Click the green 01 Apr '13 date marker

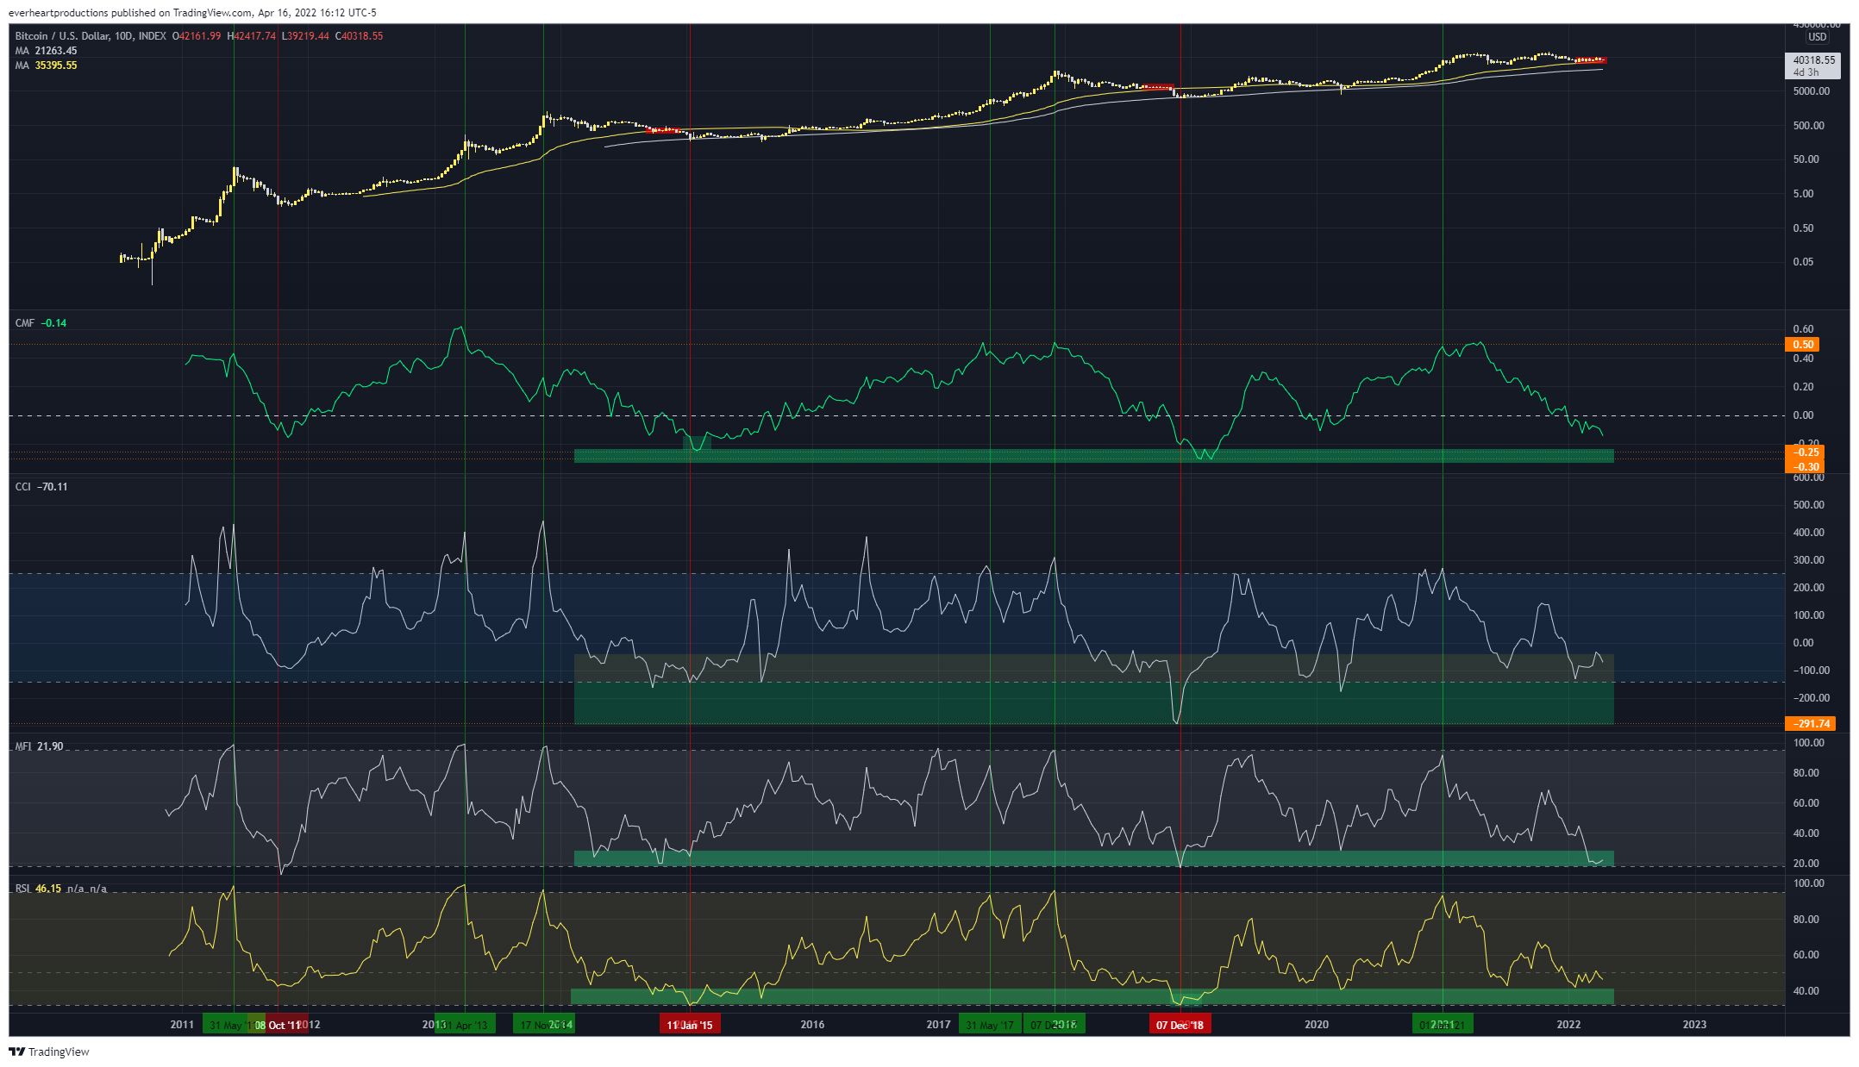[x=466, y=1025]
